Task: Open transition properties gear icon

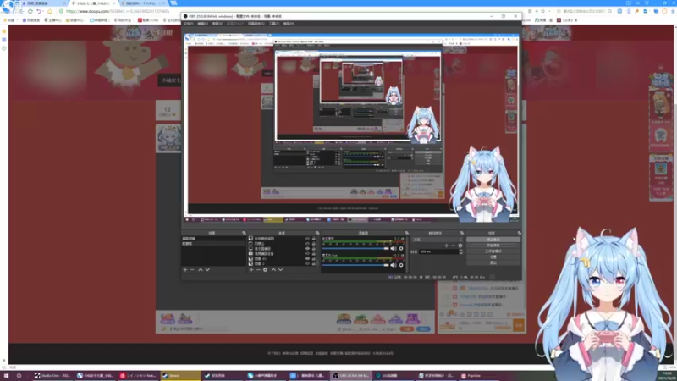Action: pyautogui.click(x=460, y=246)
